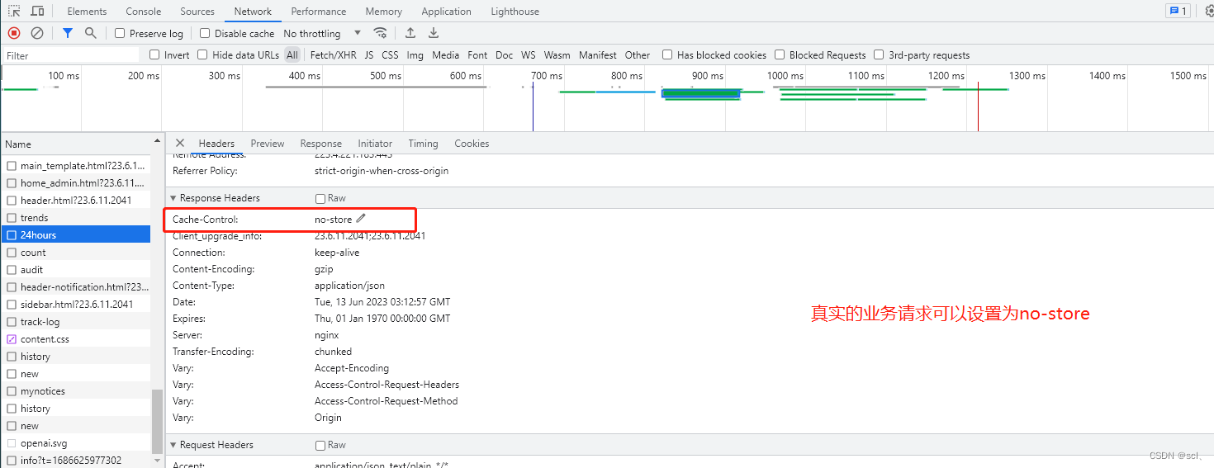Open the Memory panel
The image size is (1214, 468).
point(384,12)
